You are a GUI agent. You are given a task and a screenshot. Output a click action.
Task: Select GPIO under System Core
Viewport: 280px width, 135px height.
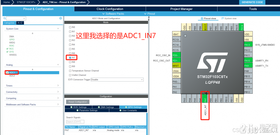12,39
